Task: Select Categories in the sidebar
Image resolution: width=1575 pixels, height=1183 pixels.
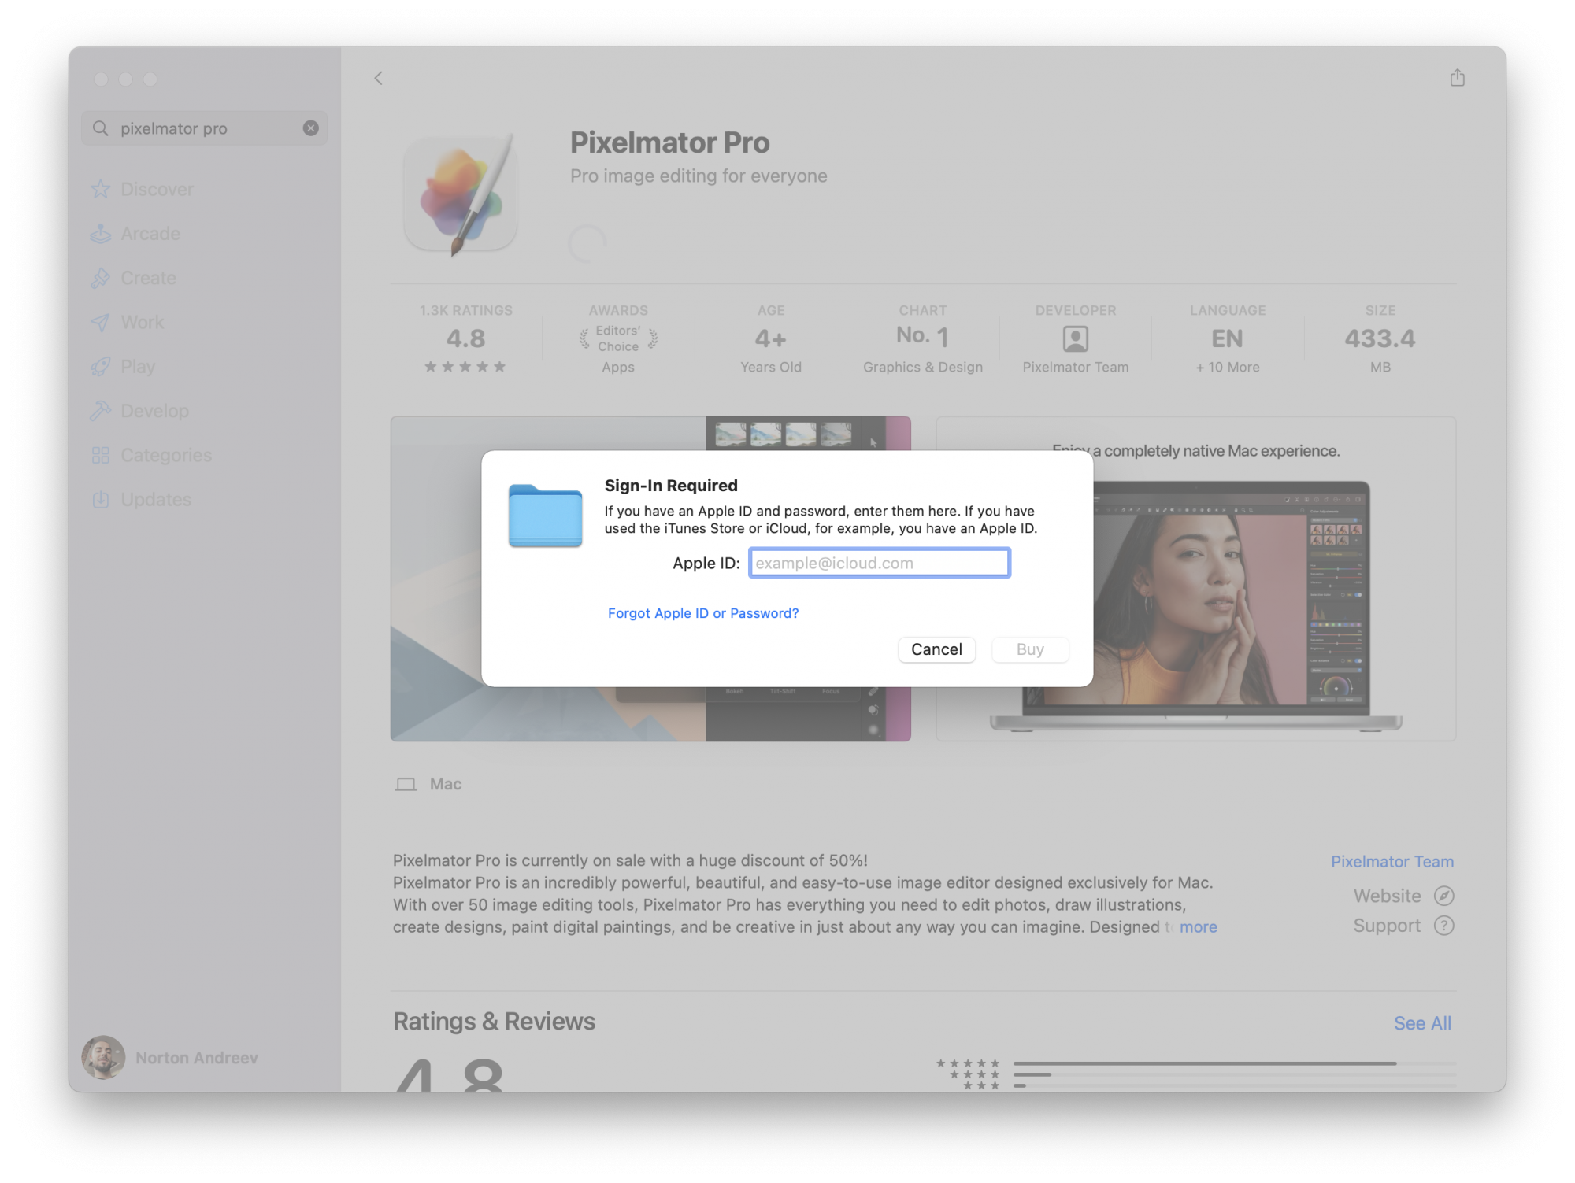Action: pos(166,456)
